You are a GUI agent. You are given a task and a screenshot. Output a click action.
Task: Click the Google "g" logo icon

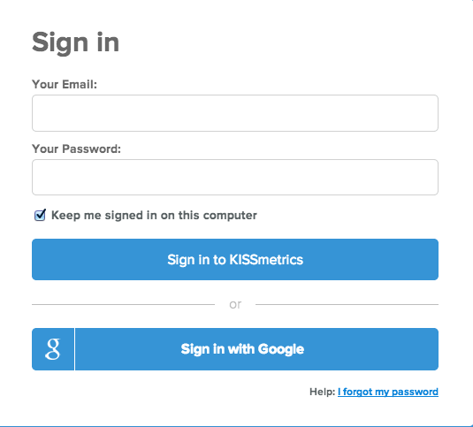[53, 349]
